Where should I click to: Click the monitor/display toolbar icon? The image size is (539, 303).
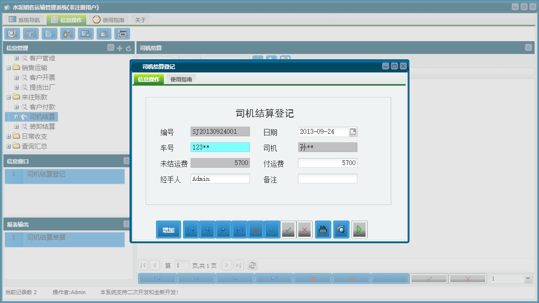click(85, 33)
